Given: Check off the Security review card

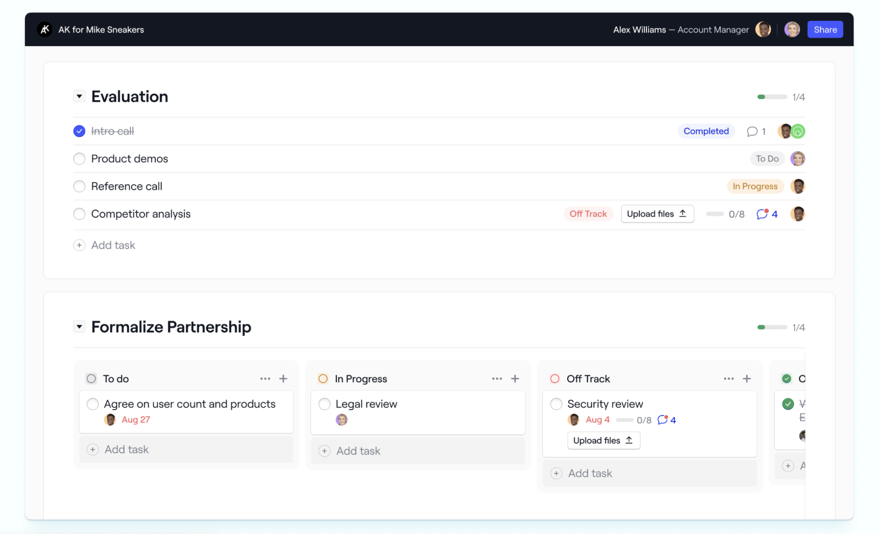Looking at the screenshot, I should [x=557, y=404].
